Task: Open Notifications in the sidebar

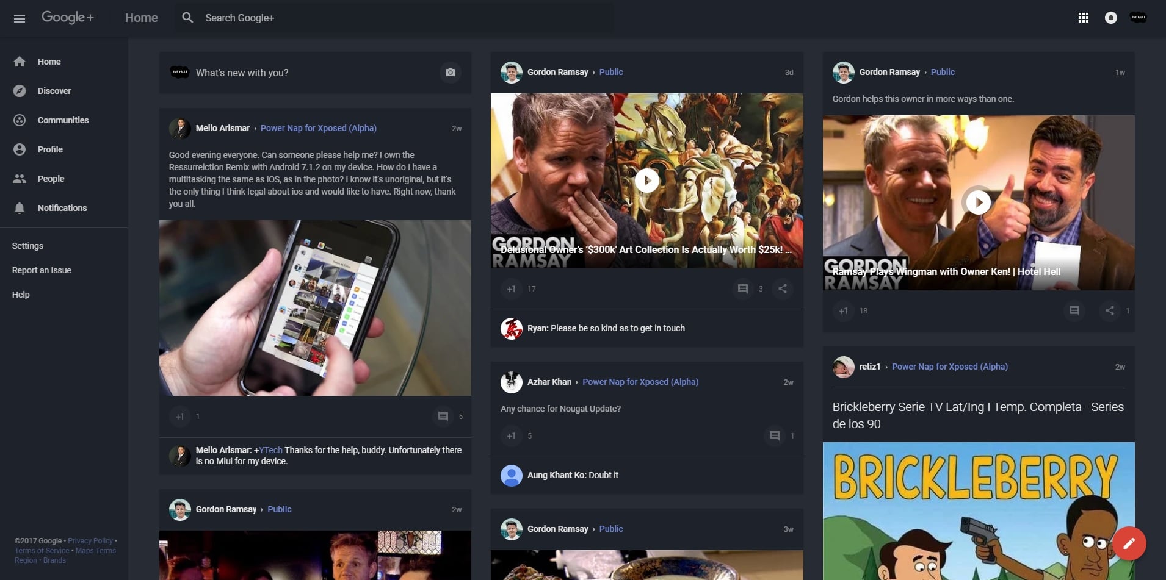Action: (x=64, y=208)
